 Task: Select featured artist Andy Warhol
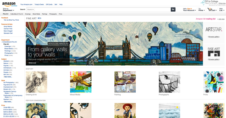8,27
